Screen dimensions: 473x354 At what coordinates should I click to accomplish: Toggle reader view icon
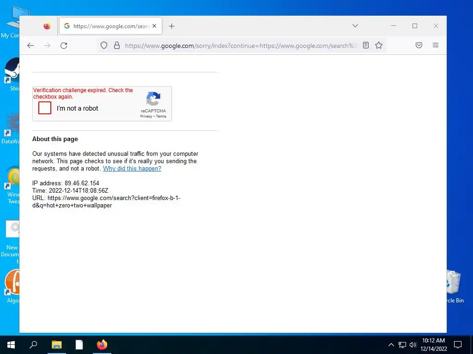(x=366, y=46)
